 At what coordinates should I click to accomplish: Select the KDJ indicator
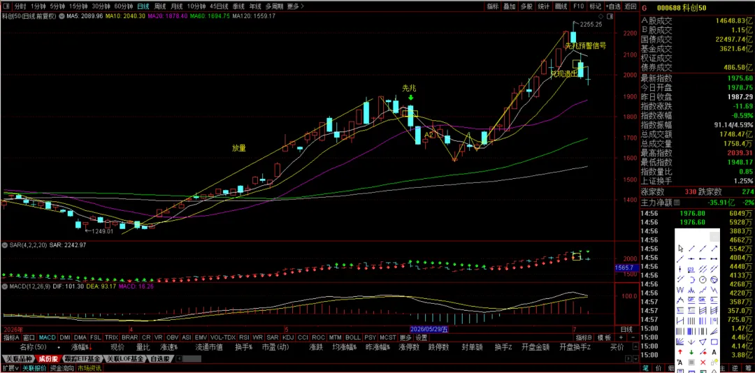[288, 337]
